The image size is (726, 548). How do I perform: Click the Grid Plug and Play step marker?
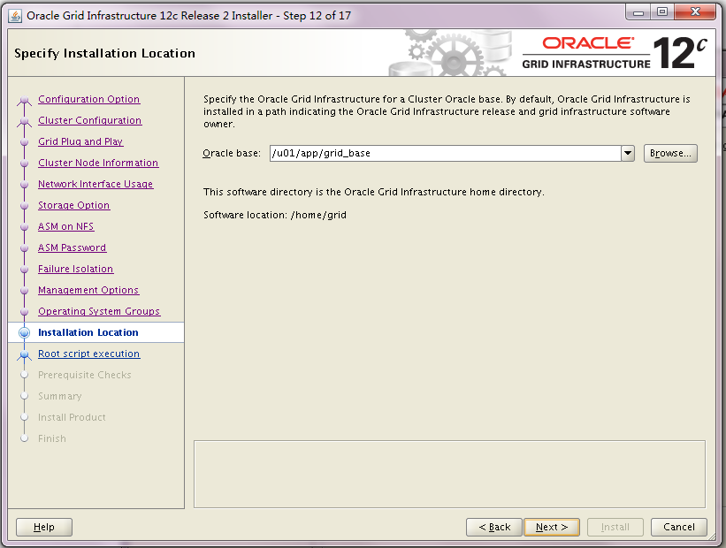pos(24,142)
